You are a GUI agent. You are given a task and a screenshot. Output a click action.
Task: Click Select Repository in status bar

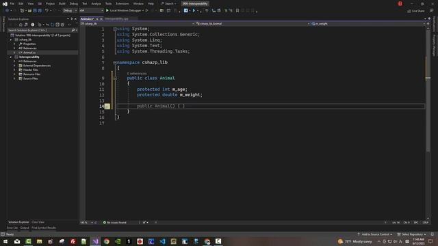coord(411,234)
